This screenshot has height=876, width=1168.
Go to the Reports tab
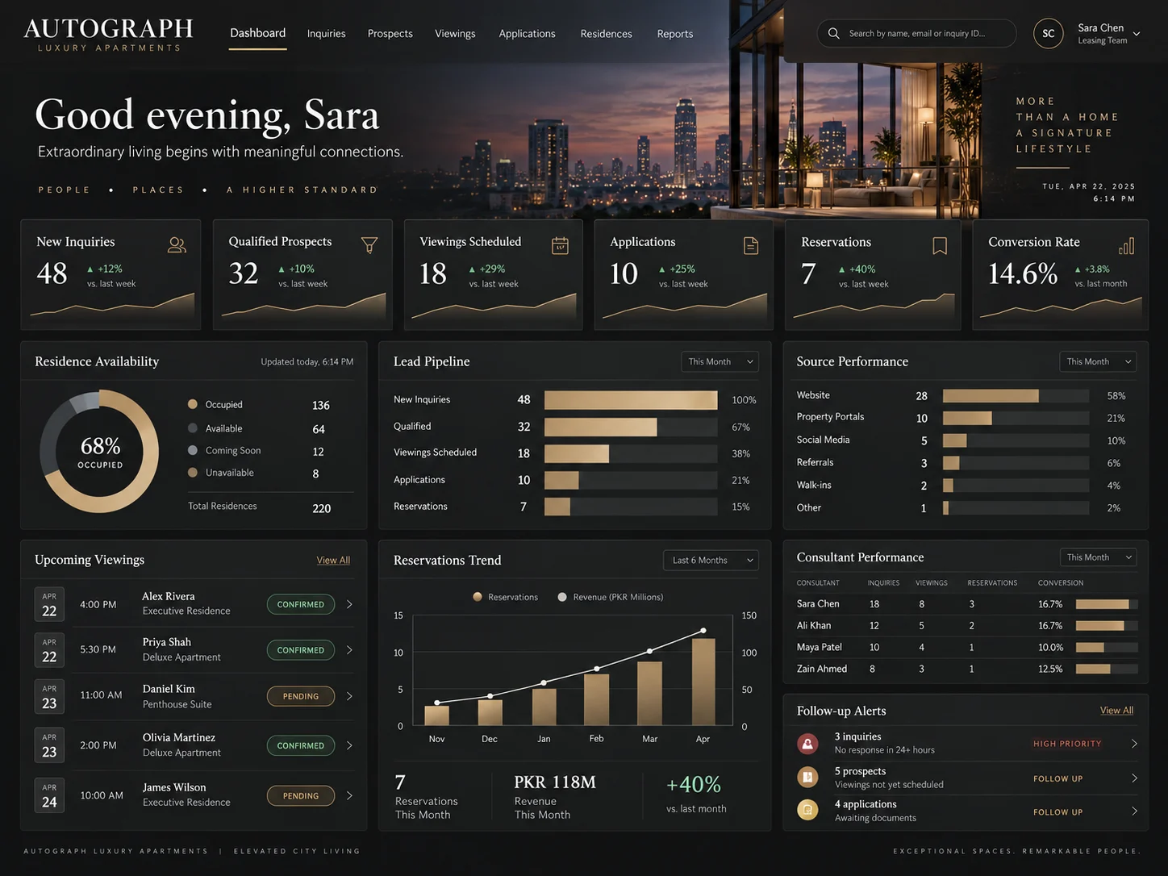[675, 34]
